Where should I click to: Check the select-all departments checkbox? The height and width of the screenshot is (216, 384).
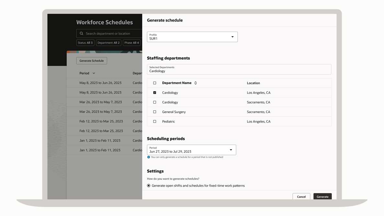click(155, 83)
